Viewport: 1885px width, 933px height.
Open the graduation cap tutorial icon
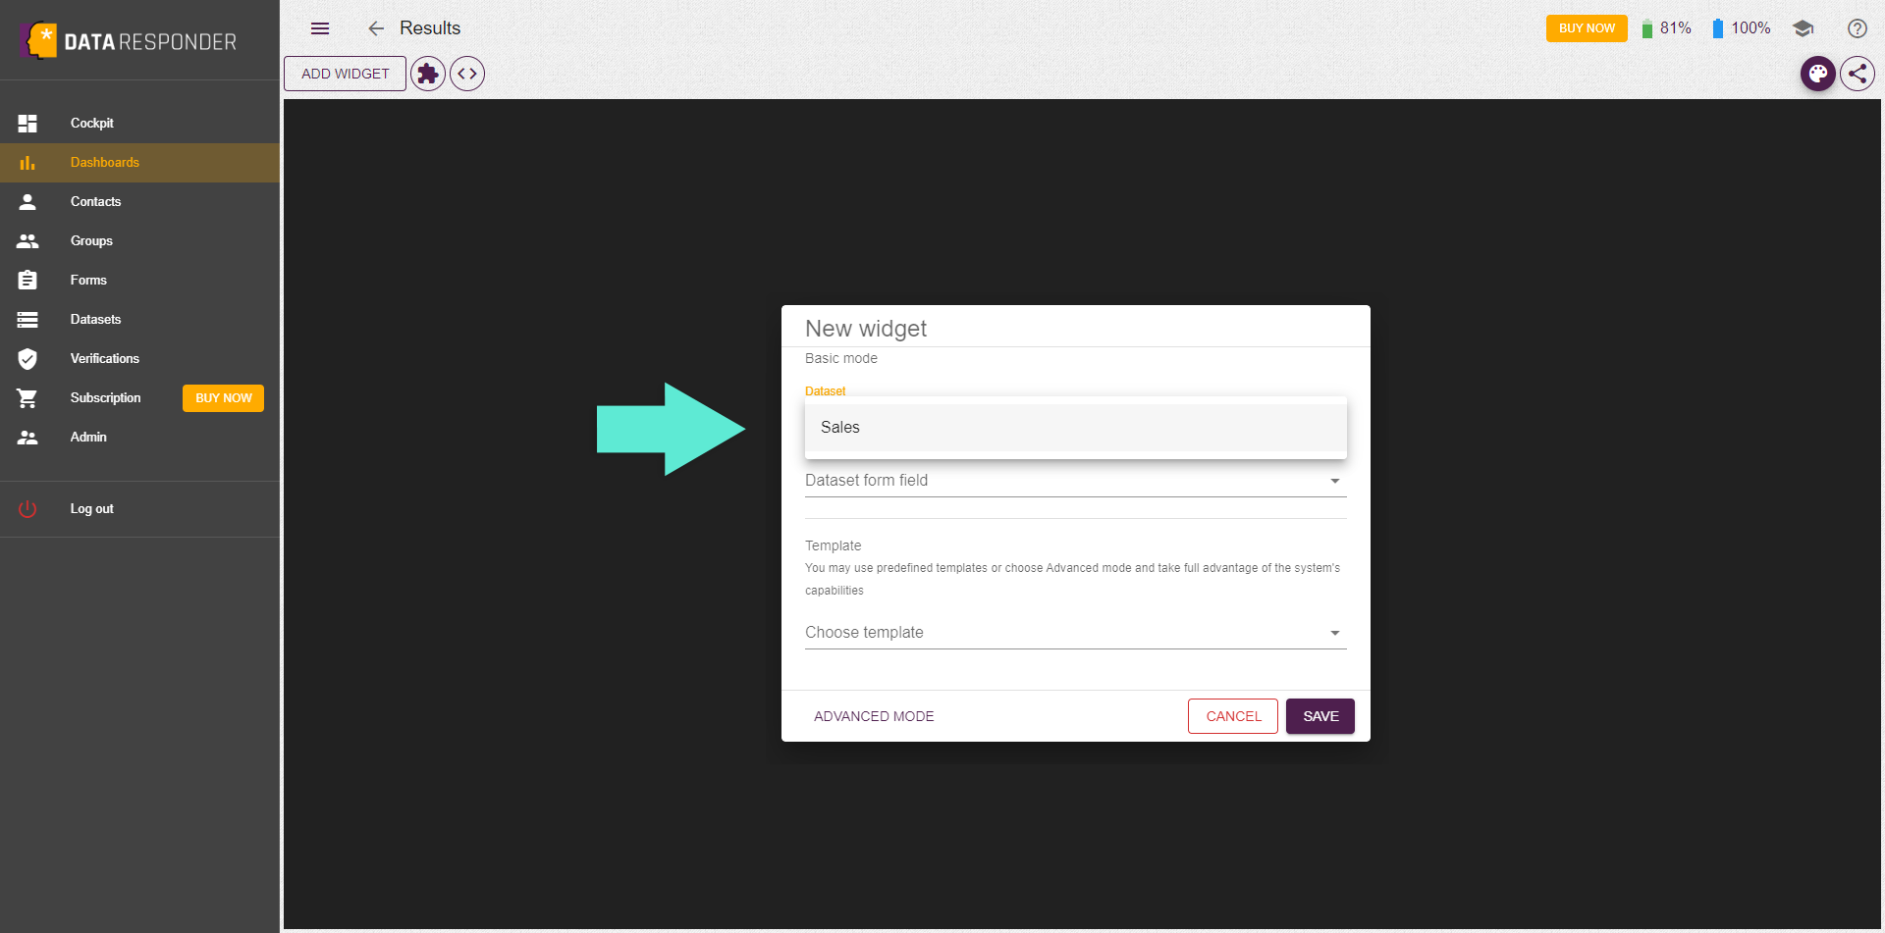pyautogui.click(x=1803, y=28)
